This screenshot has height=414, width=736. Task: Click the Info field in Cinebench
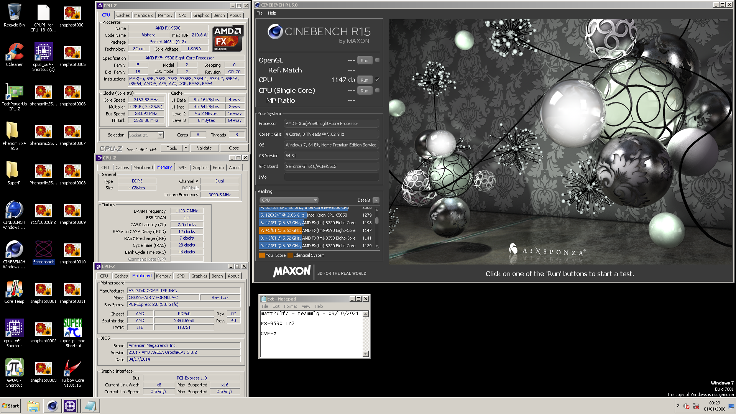(x=332, y=177)
